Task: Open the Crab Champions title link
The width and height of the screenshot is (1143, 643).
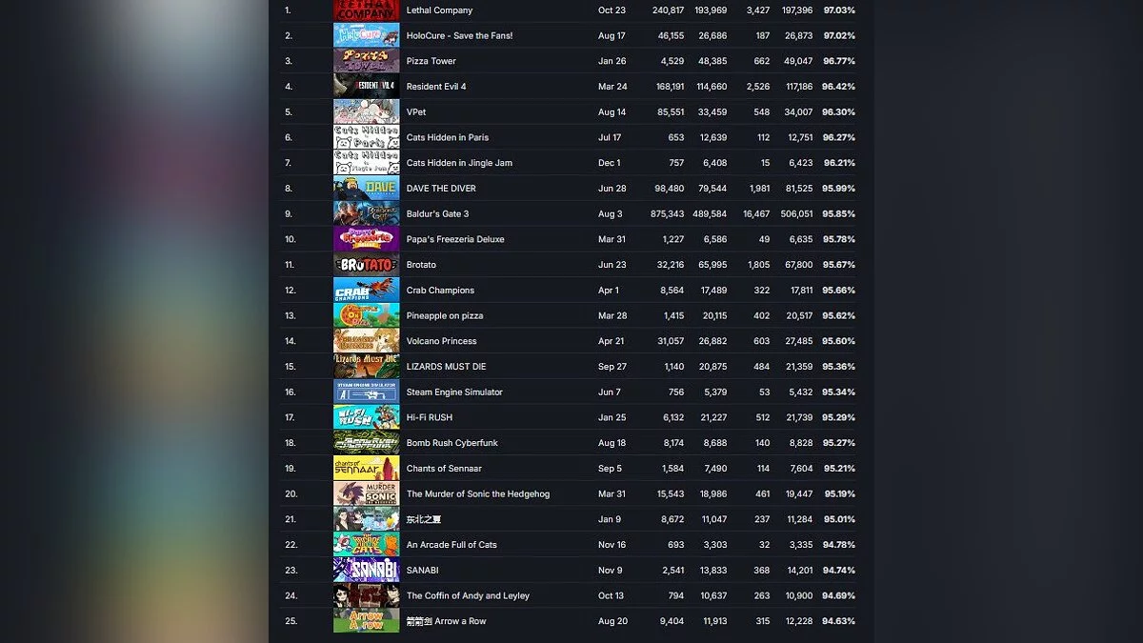Action: (440, 290)
